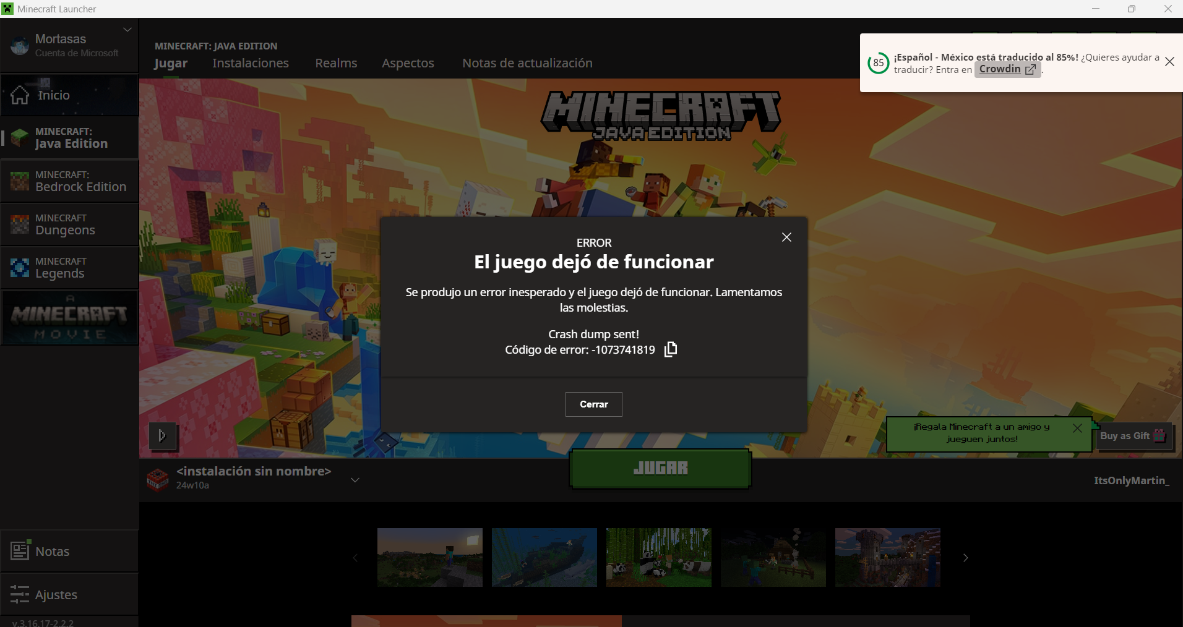This screenshot has width=1183, height=627.
Task: Open Minecraft Dungeons from the sidebar
Action: (69, 224)
